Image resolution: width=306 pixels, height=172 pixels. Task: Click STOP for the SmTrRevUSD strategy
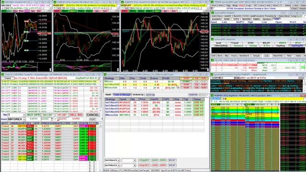pyautogui.click(x=186, y=85)
